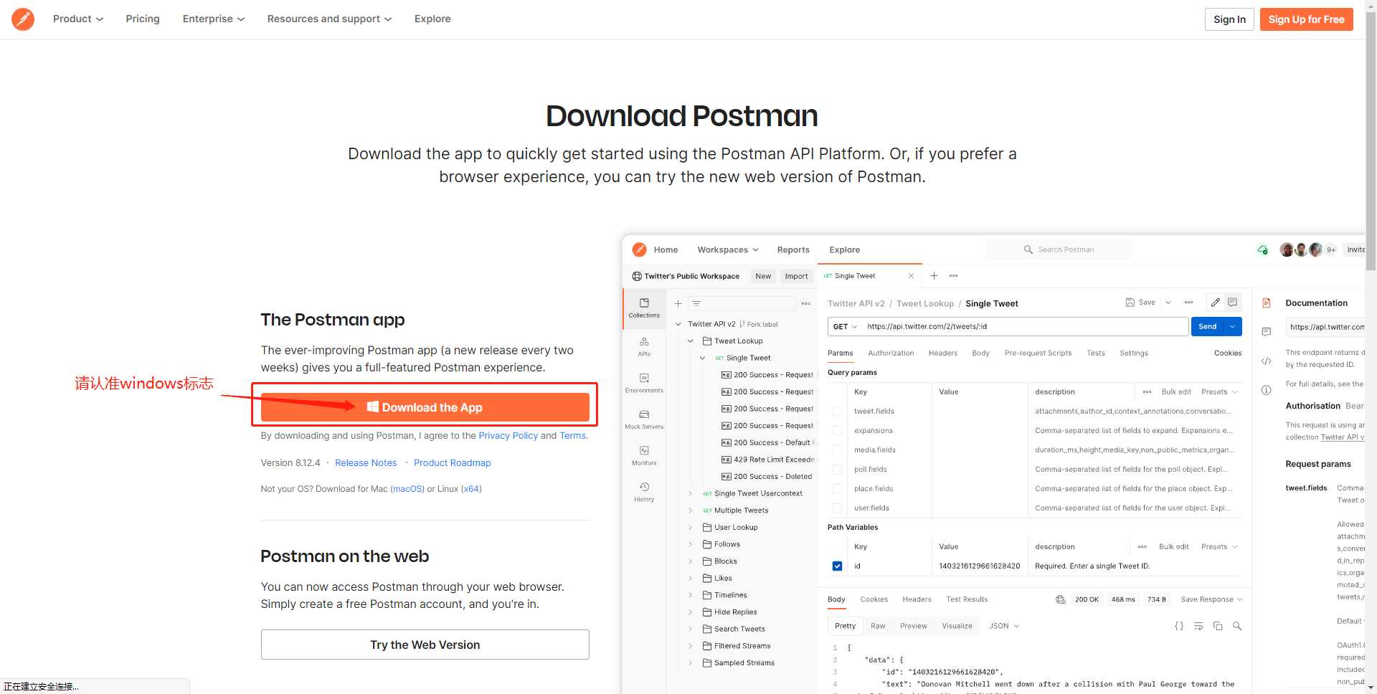Open the Product Roadmap link

[452, 462]
